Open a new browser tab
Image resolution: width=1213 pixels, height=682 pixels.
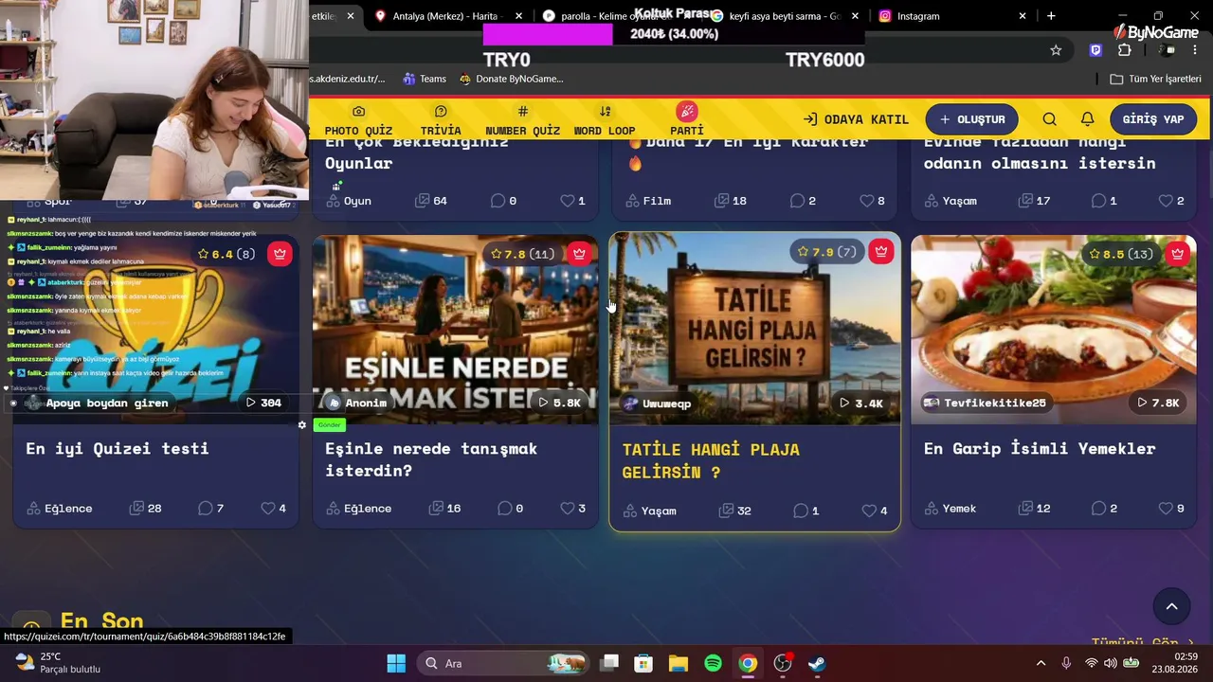pyautogui.click(x=1051, y=16)
